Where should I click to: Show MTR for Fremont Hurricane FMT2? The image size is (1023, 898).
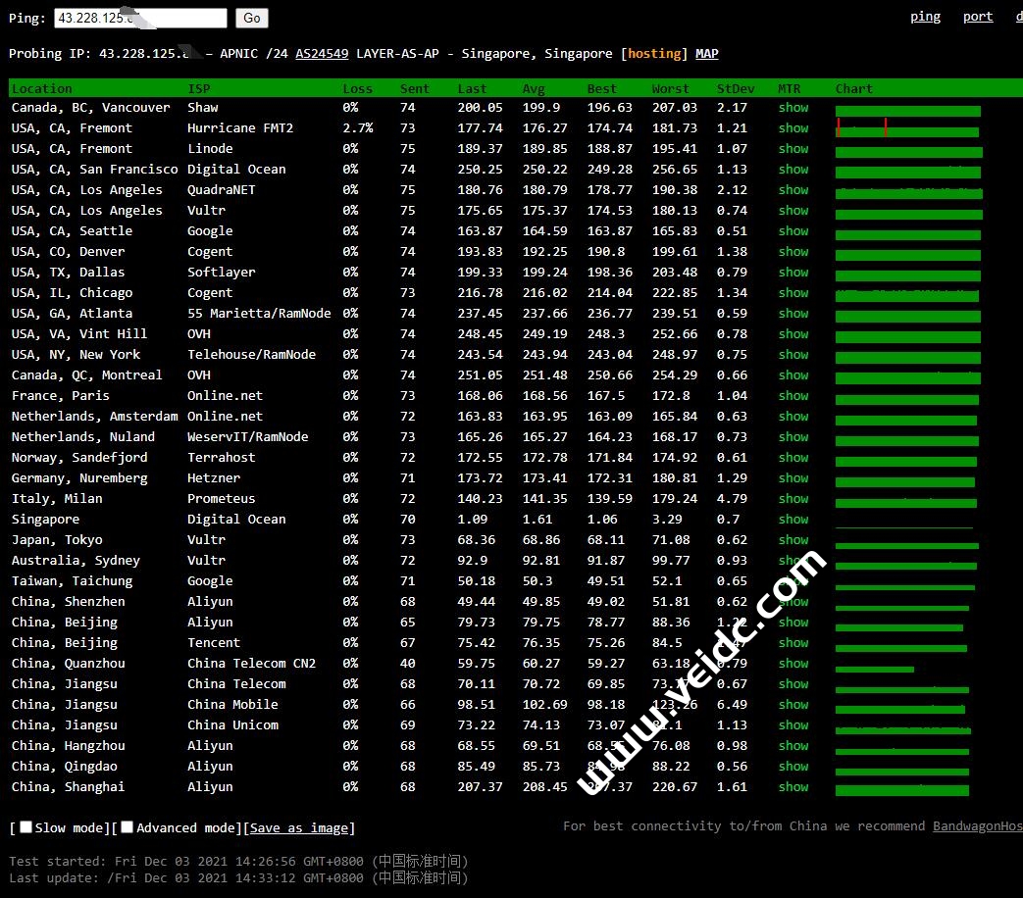pyautogui.click(x=793, y=128)
